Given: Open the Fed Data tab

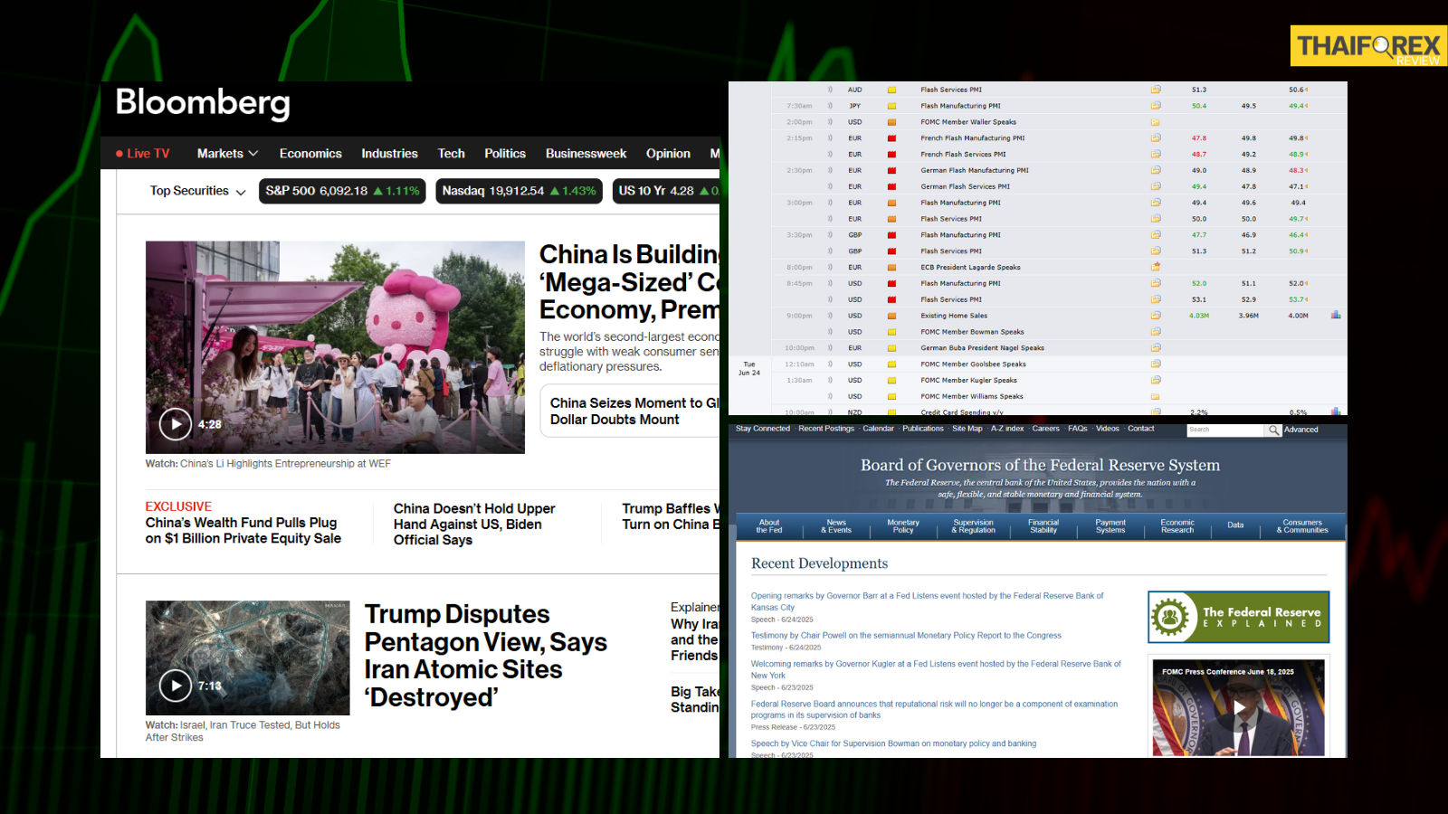Looking at the screenshot, I should coord(1235,525).
